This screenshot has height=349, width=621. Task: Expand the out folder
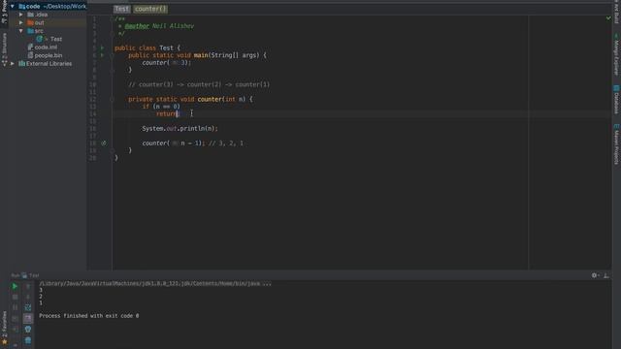[21, 22]
